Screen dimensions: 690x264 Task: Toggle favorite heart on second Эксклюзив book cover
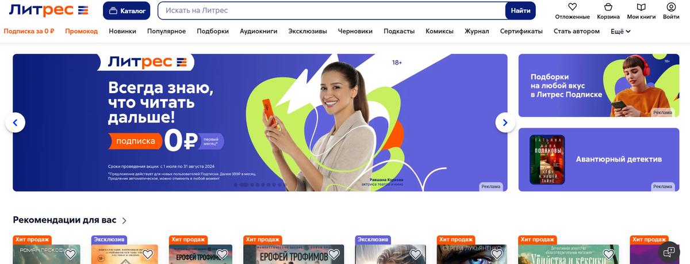[x=414, y=254]
